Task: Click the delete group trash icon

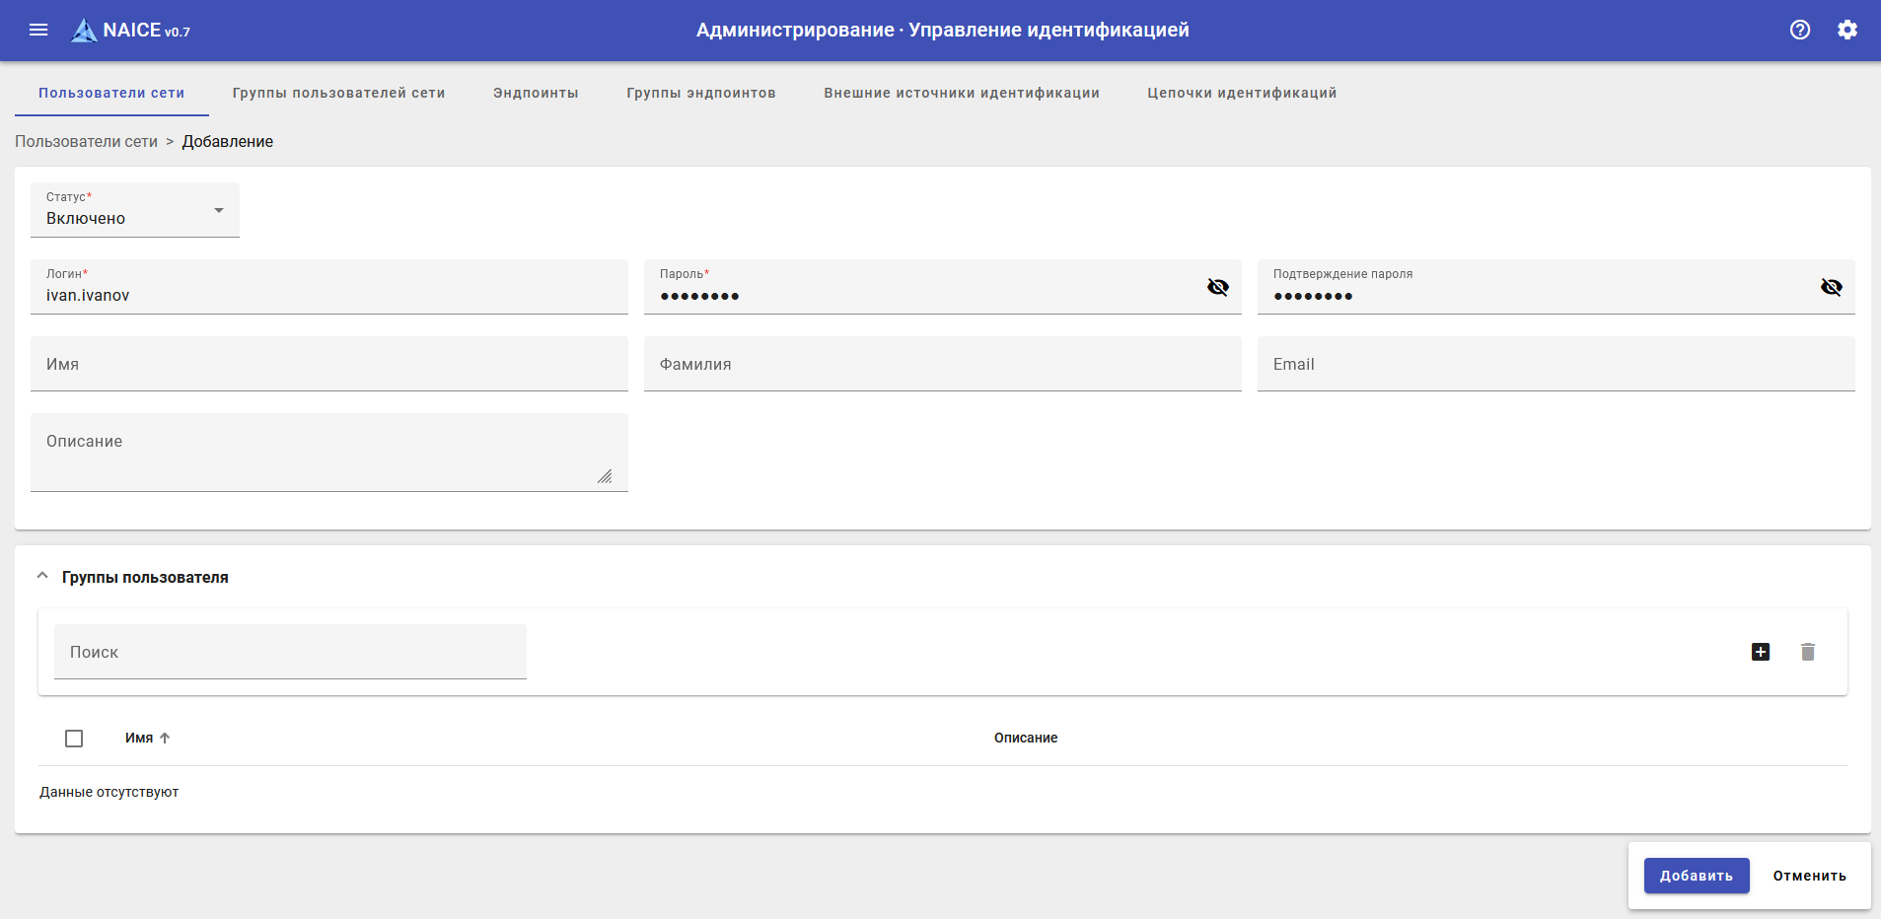Action: (1807, 652)
